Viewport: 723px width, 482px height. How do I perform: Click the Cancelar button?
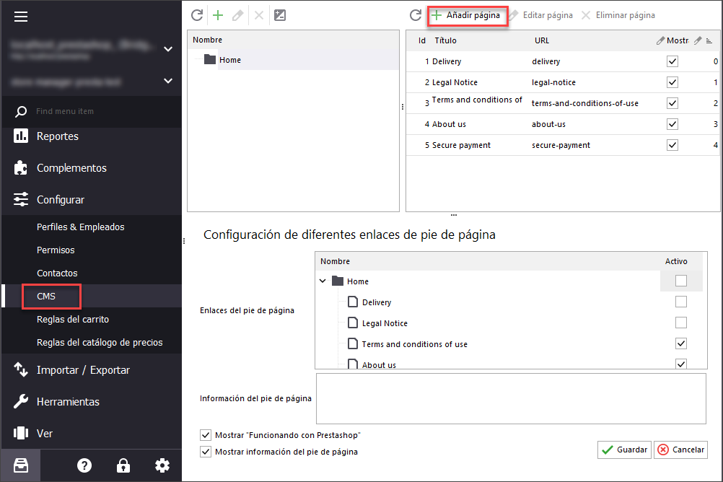[x=680, y=450]
